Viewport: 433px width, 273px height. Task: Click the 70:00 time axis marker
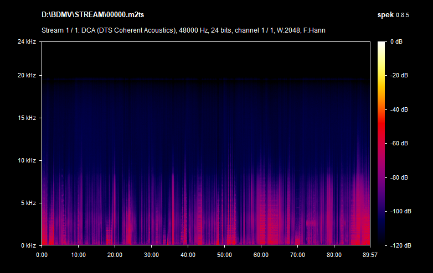297,255
